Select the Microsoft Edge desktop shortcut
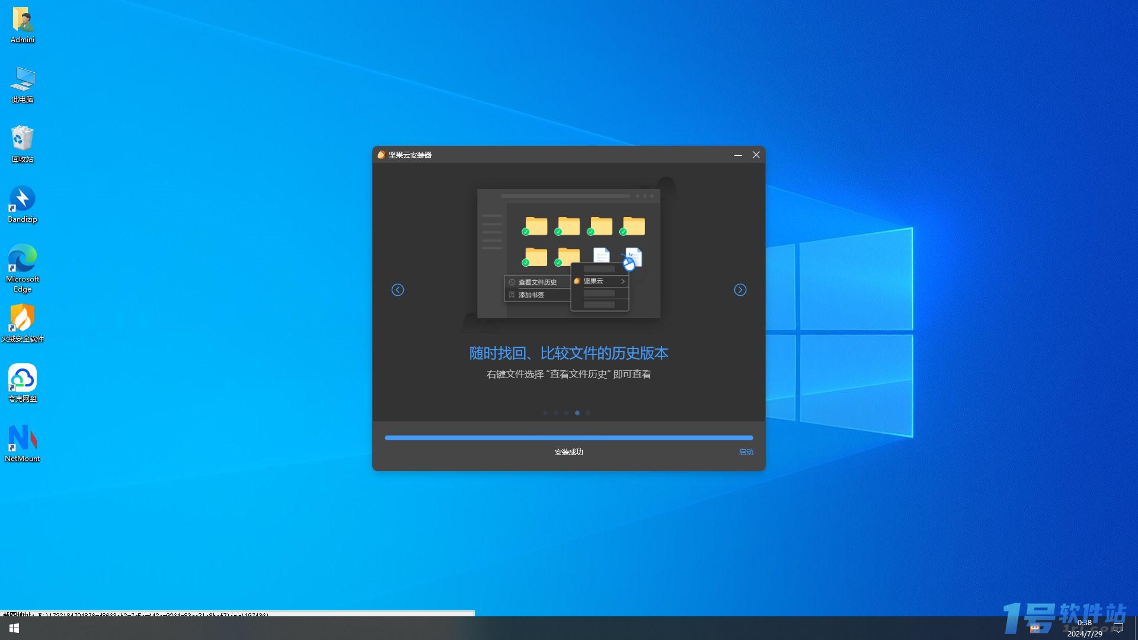 pyautogui.click(x=23, y=268)
